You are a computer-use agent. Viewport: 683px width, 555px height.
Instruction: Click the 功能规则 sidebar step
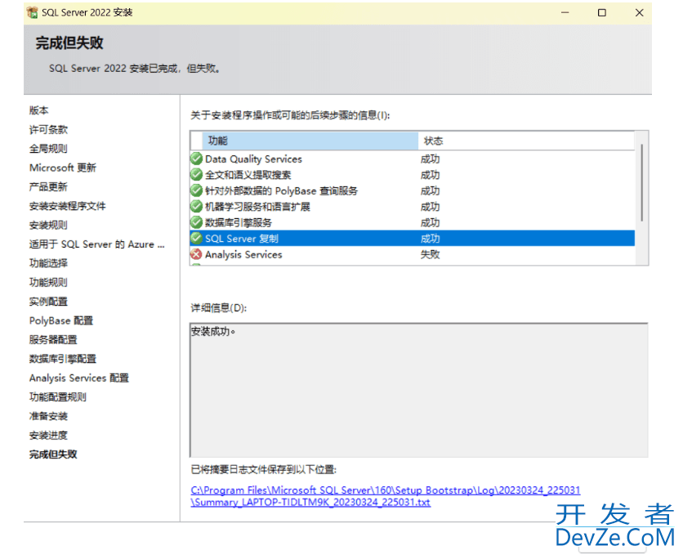coord(48,282)
